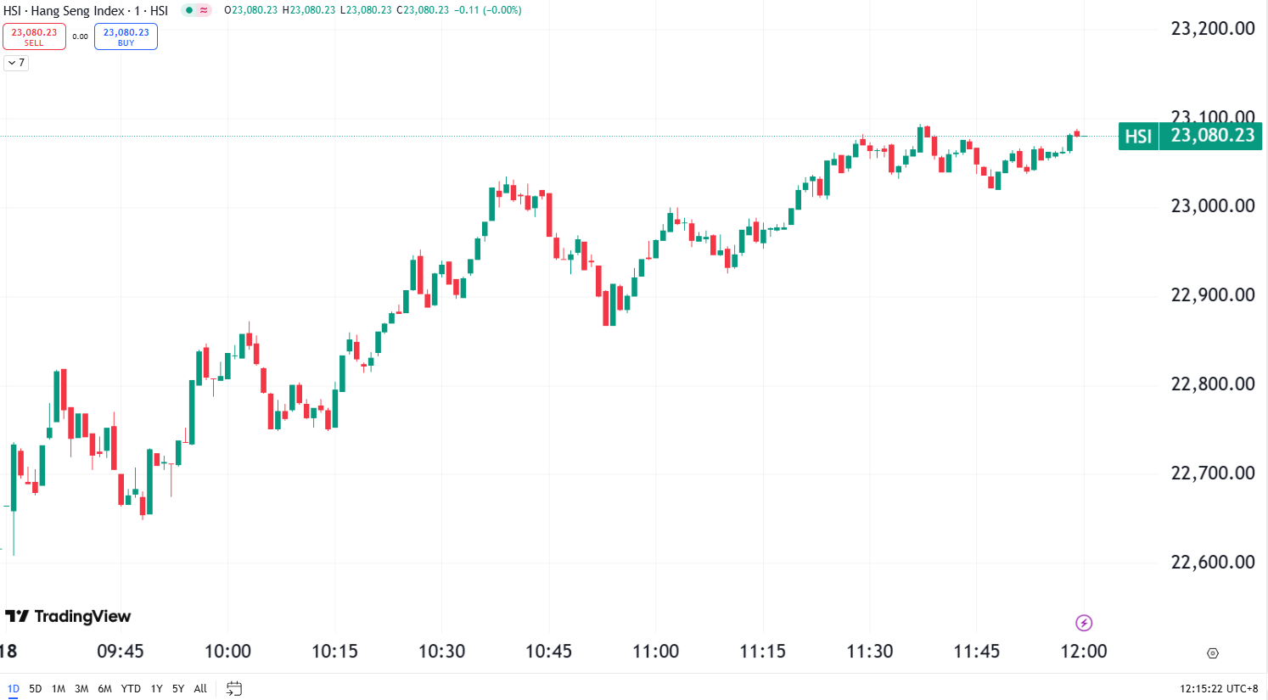Expand the 1Y timeframe option
Screen dimensions: 1268x700
pyautogui.click(x=155, y=688)
